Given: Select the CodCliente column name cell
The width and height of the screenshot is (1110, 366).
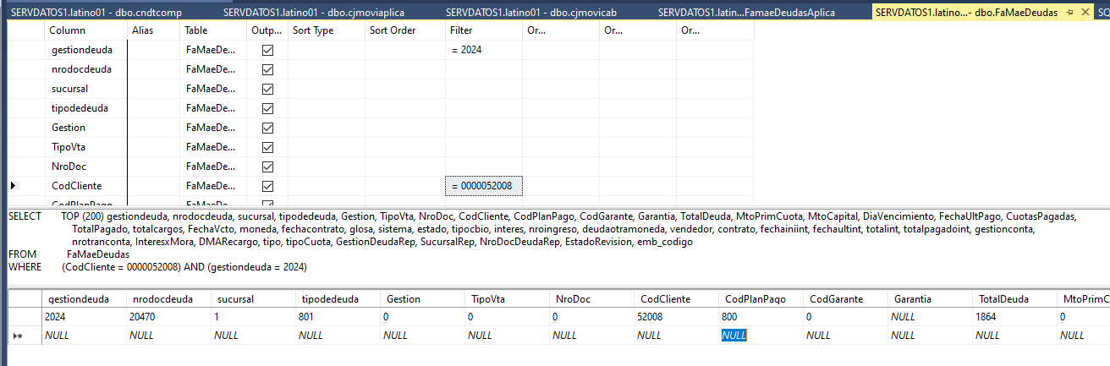Looking at the screenshot, I should [x=85, y=186].
